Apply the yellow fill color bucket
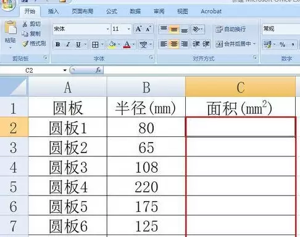Screen dimensions: 300x237 pyautogui.click(x=112, y=44)
